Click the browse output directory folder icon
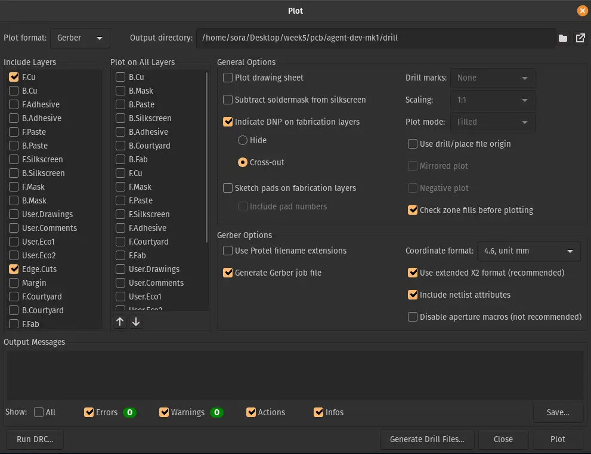This screenshot has height=454, width=591. 563,38
